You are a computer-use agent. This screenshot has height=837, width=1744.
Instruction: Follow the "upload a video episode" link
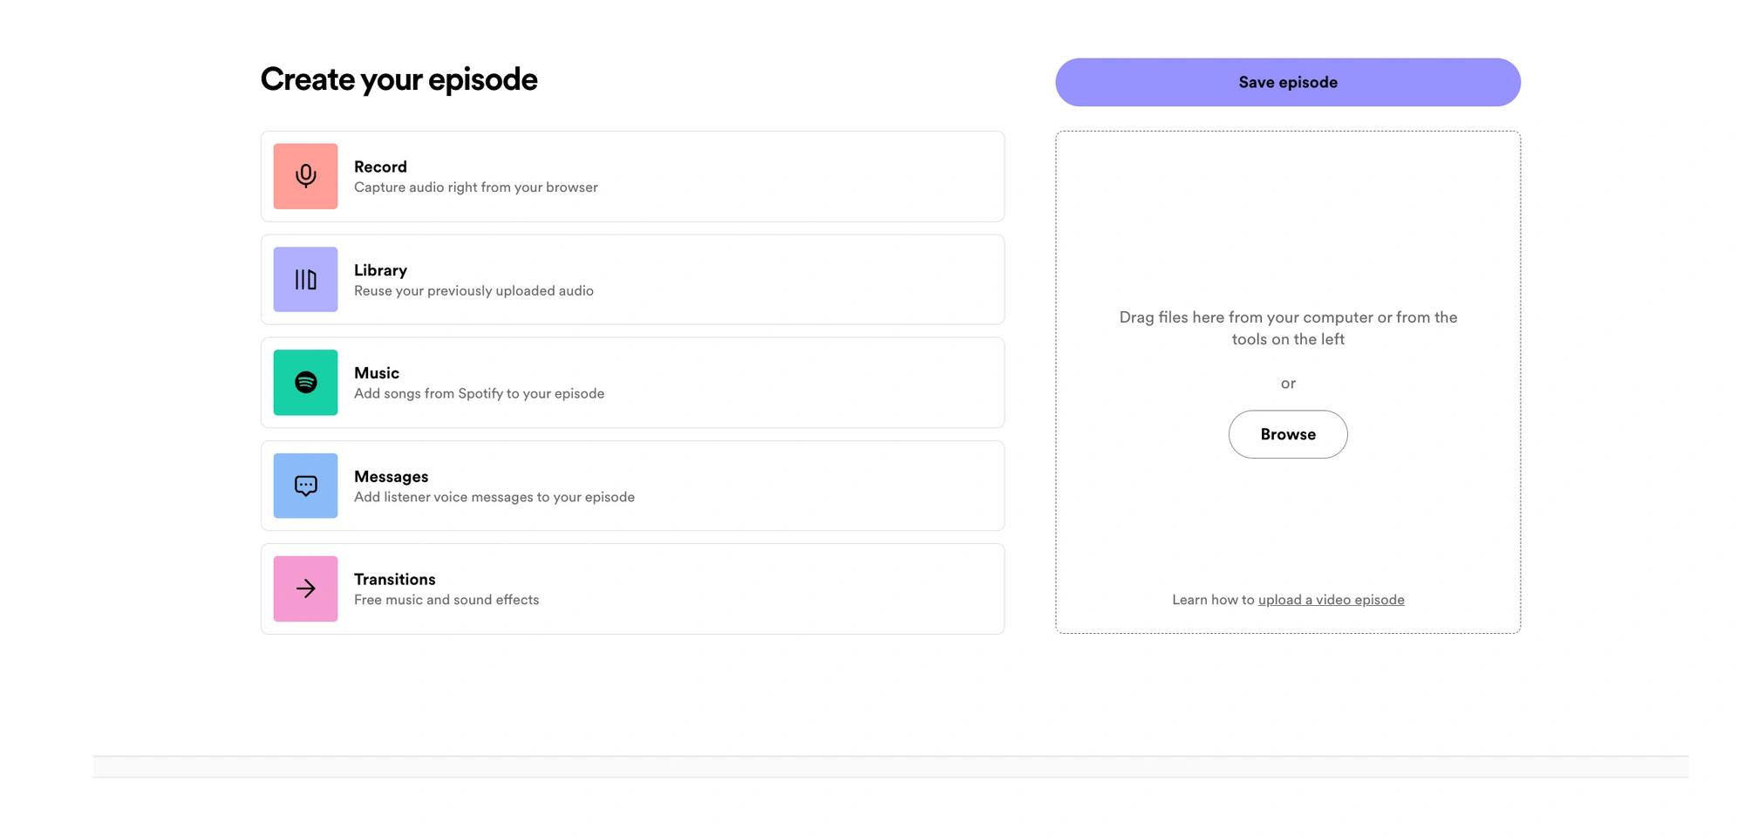1331,600
